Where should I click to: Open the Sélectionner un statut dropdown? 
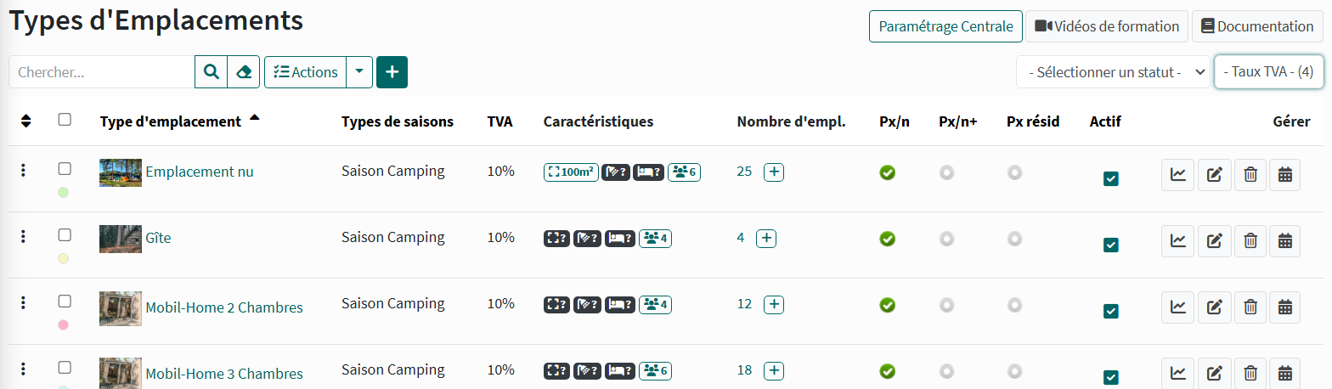[1113, 72]
